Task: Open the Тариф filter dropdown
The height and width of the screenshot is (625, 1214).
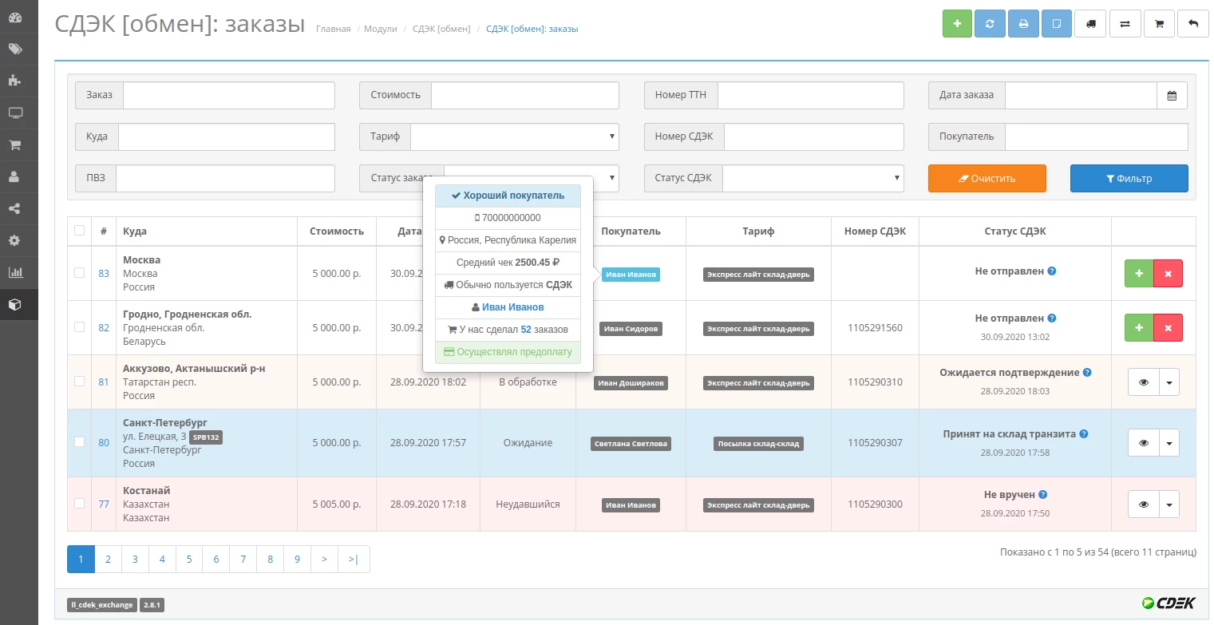Action: 515,136
